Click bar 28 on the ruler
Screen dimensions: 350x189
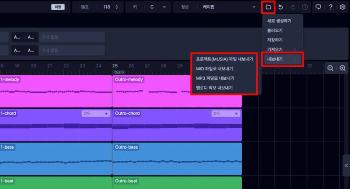point(164,66)
